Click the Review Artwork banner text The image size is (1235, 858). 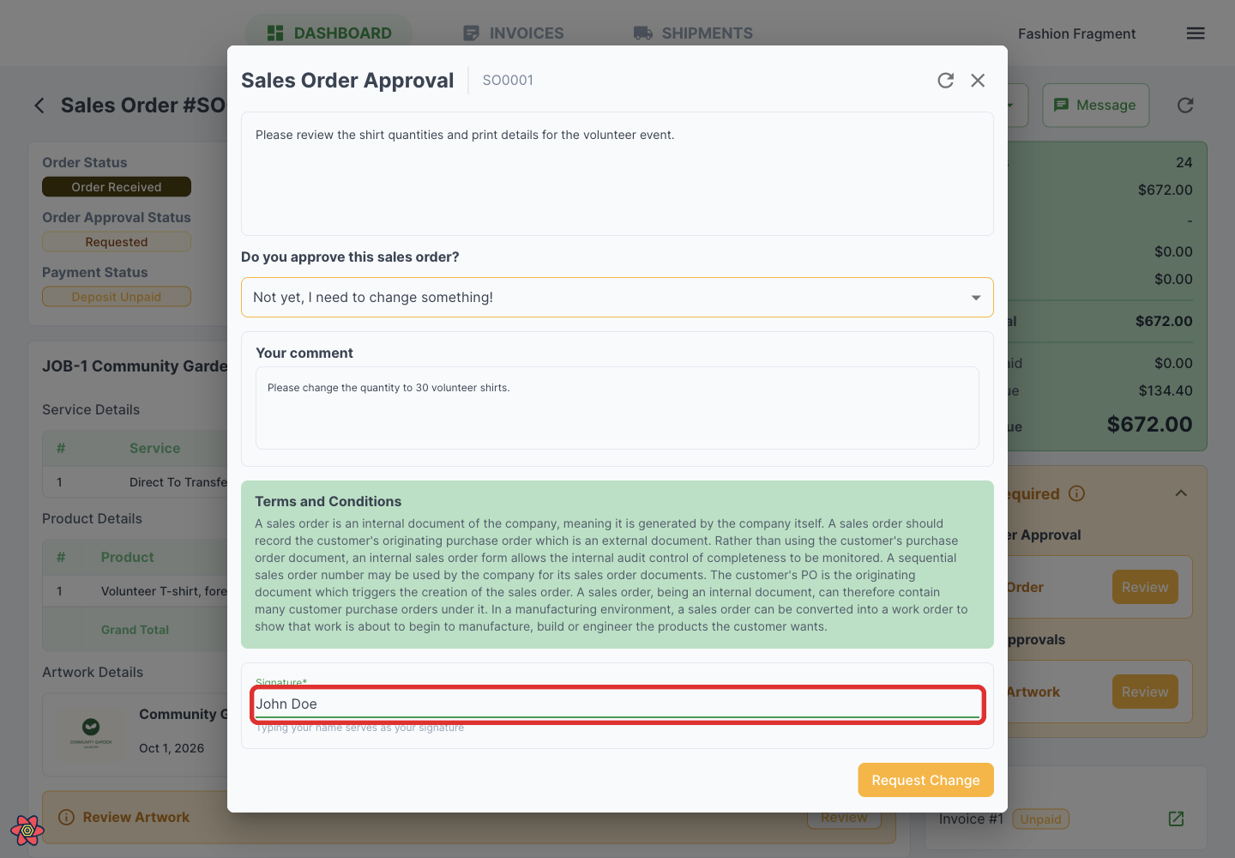(x=136, y=818)
